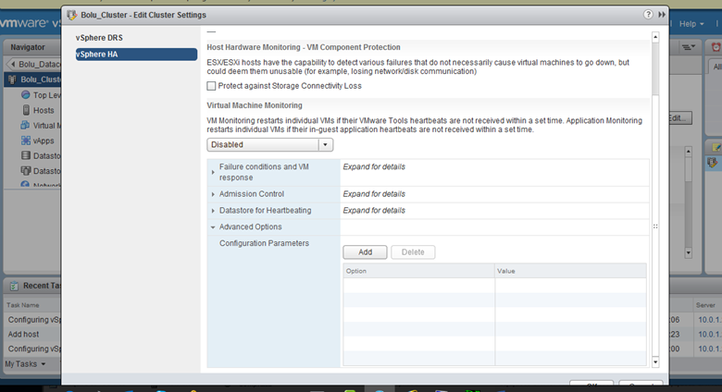
Task: Click the list-view menu icon at top right
Action: tap(689, 47)
